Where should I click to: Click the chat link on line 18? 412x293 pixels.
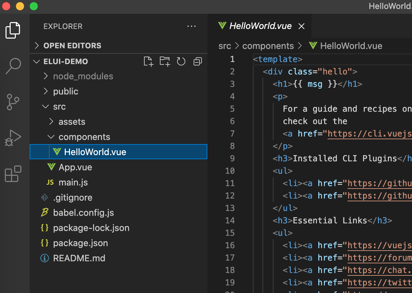pos(379,270)
